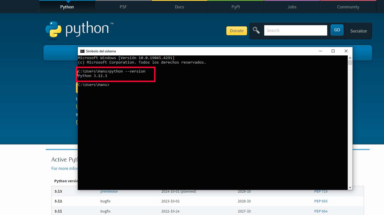The image size is (384, 215).
Task: Open the Python tab in top navigation
Action: pyautogui.click(x=67, y=7)
